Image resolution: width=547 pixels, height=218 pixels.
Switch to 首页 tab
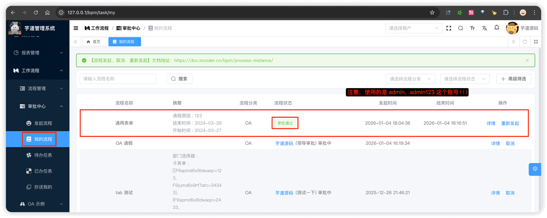point(94,41)
